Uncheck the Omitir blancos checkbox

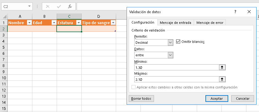pos(178,42)
